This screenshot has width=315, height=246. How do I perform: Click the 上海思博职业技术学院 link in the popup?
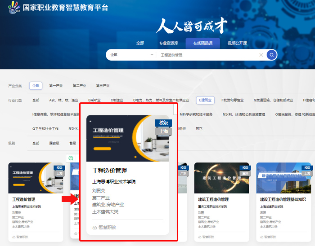tap(113, 181)
